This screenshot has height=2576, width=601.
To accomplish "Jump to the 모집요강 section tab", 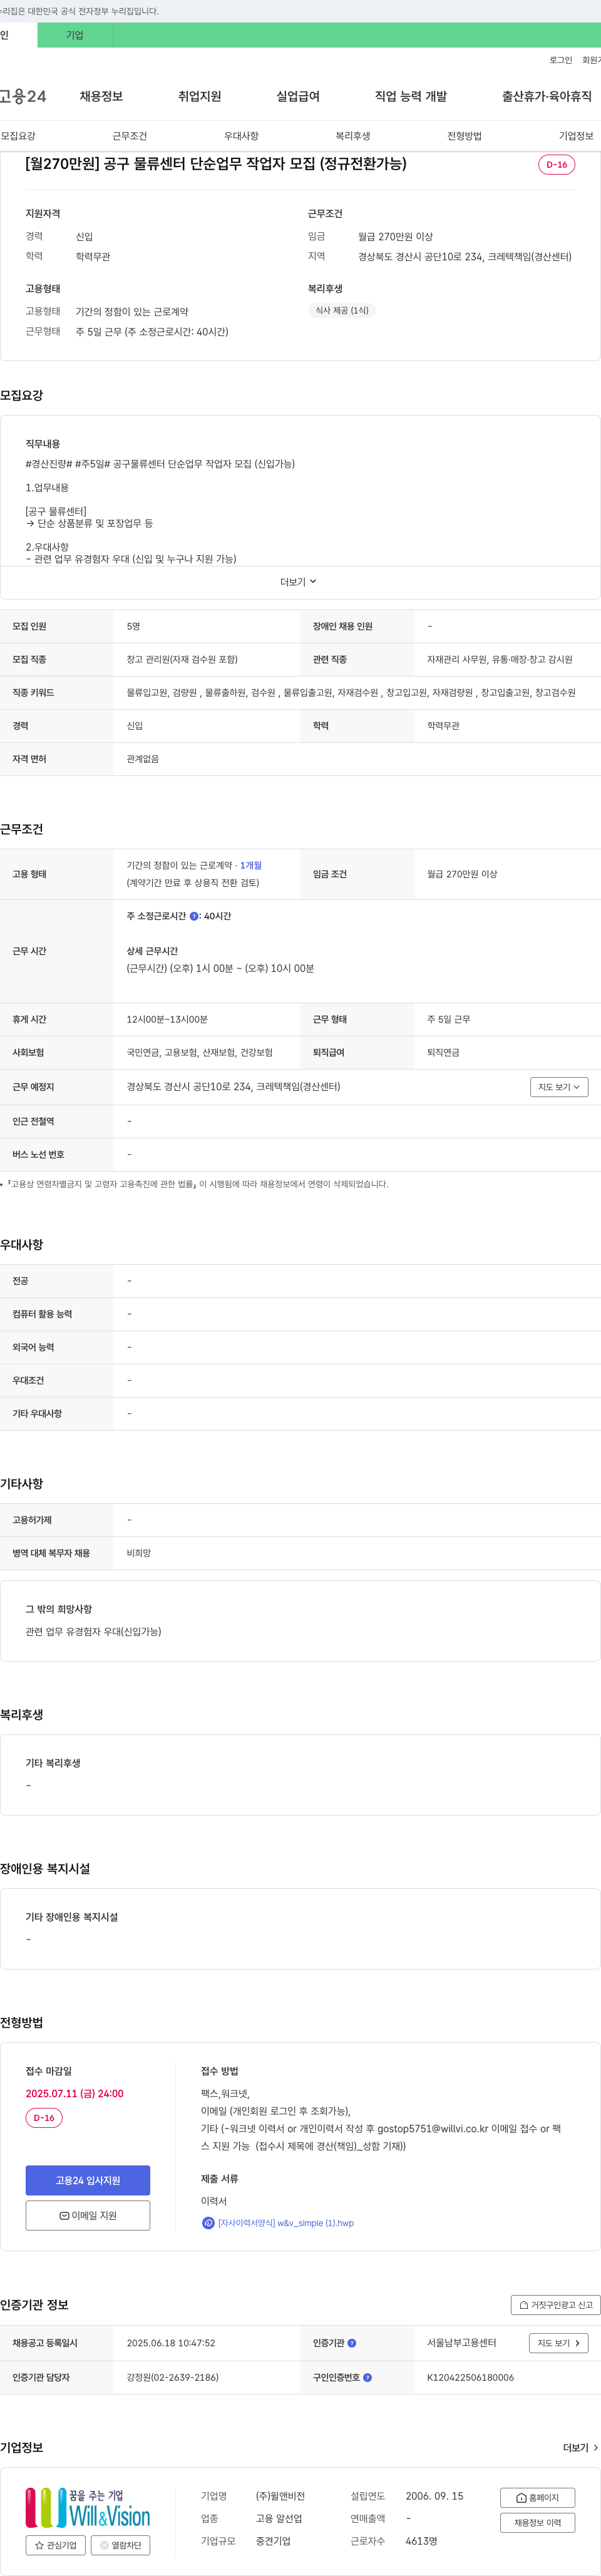I will 18,136.
